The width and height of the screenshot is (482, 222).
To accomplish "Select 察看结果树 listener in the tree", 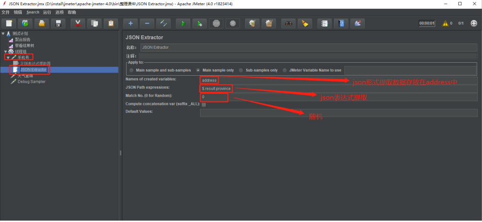I will [x=25, y=46].
